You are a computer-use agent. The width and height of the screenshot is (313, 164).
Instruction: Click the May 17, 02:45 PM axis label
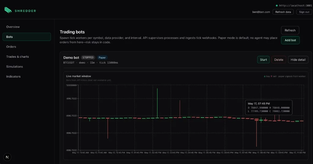[153, 153]
